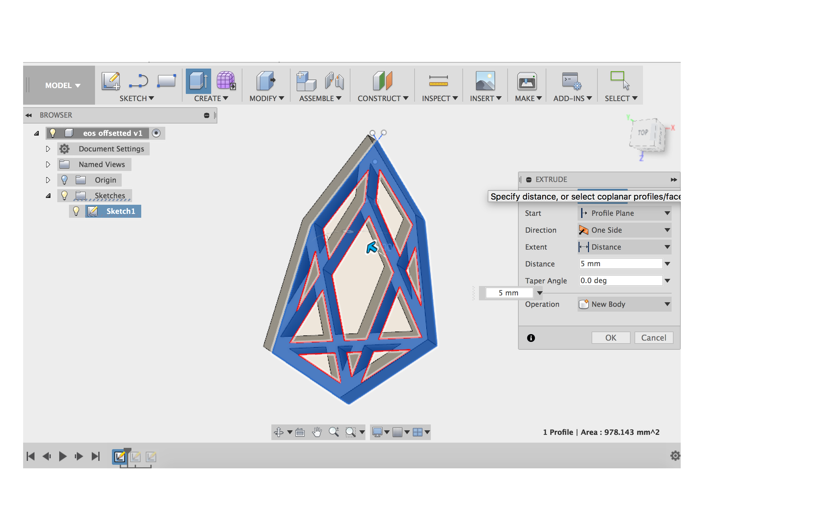Expand Named Views node

coord(48,164)
